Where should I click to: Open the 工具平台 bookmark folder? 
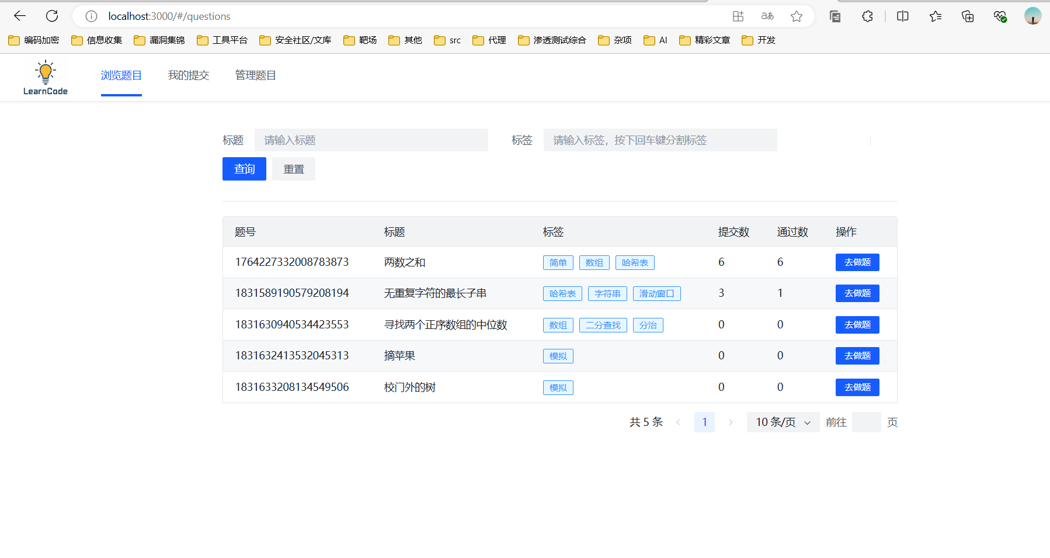[x=222, y=40]
